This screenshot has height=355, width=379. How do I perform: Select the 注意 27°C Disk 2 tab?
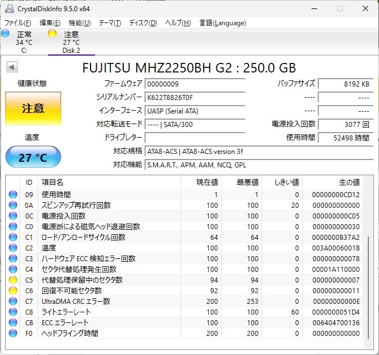pos(71,42)
